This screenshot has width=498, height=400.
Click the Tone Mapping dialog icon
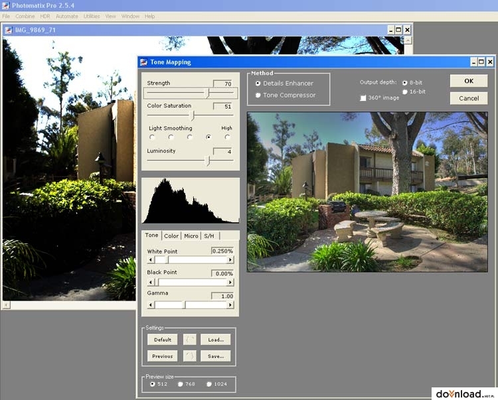(143, 62)
